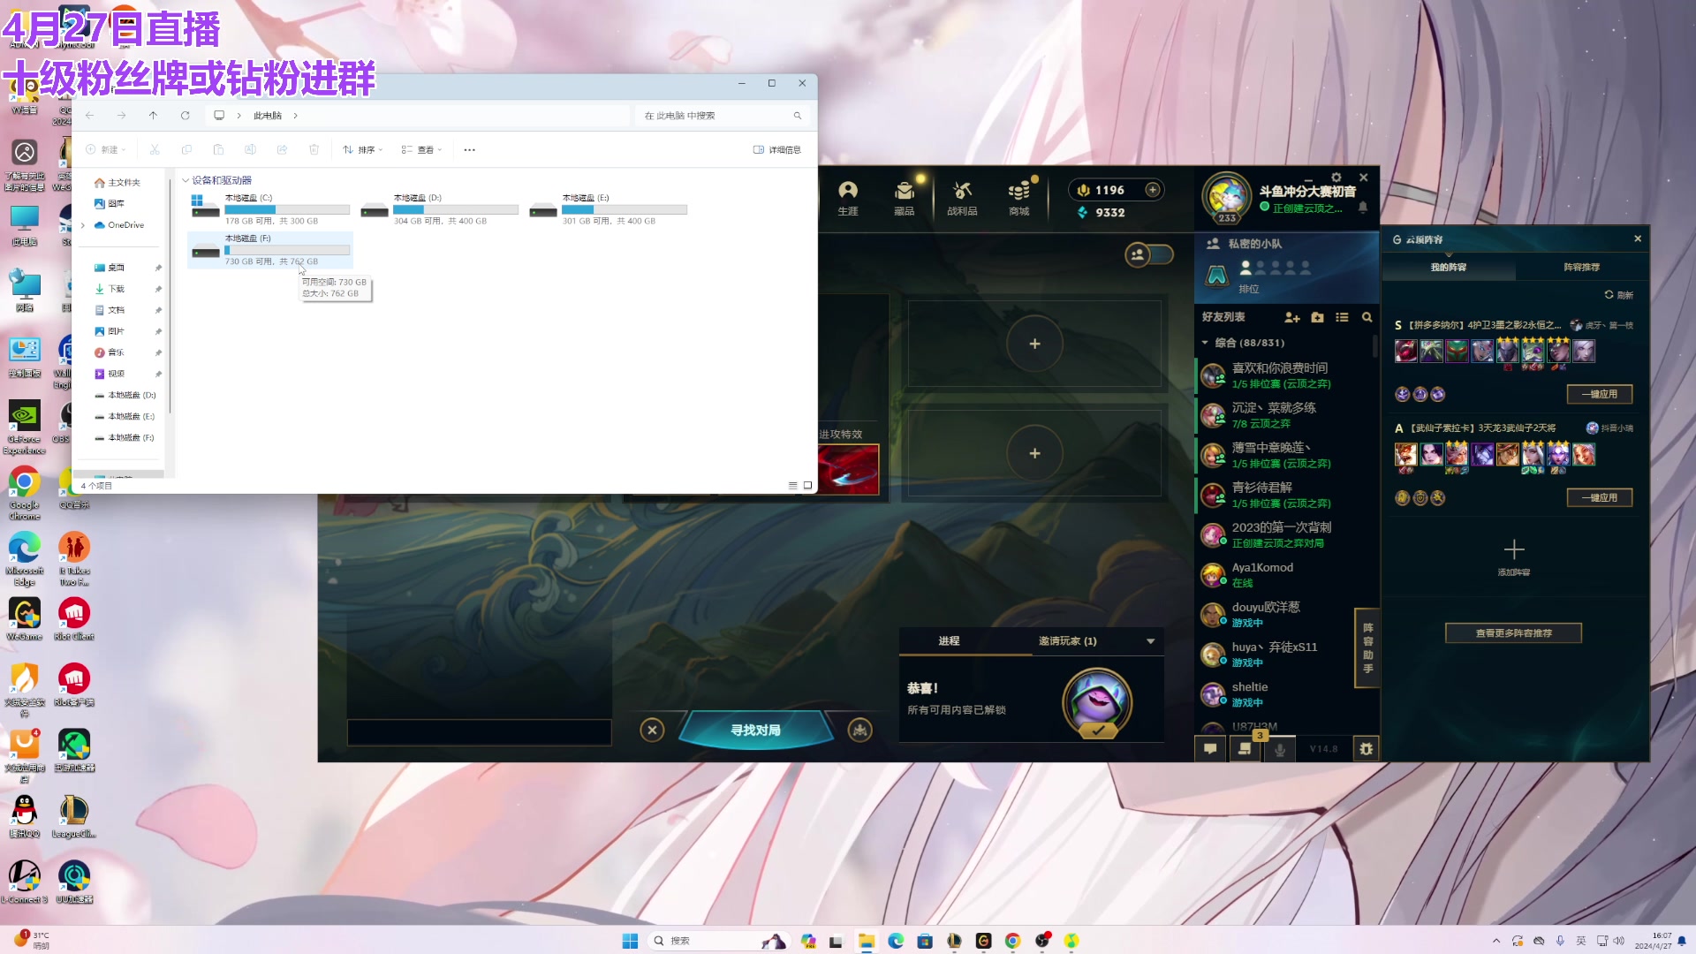The height and width of the screenshot is (954, 1696).
Task: Open the 排序 sort dropdown
Action: tap(363, 150)
